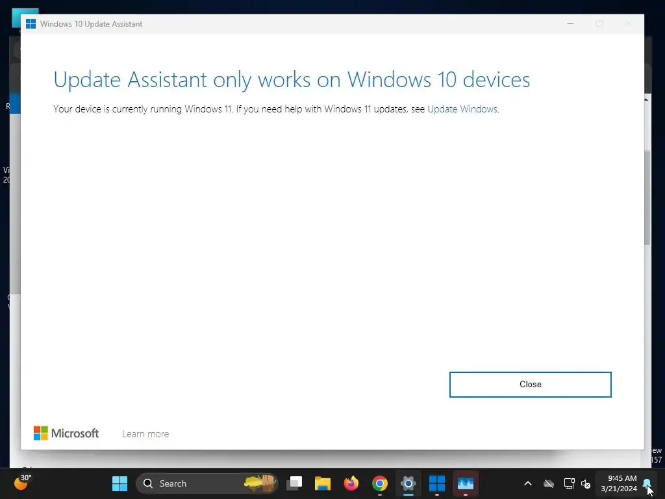665x499 pixels.
Task: Open network status tray icon
Action: 569,483
